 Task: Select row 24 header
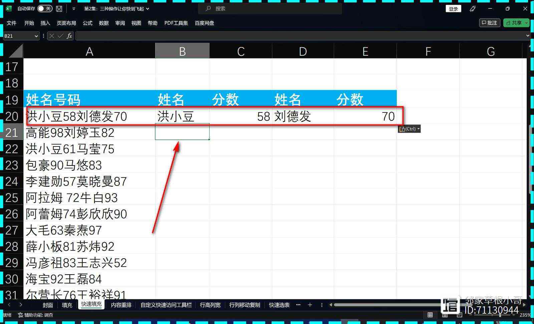(x=12, y=181)
